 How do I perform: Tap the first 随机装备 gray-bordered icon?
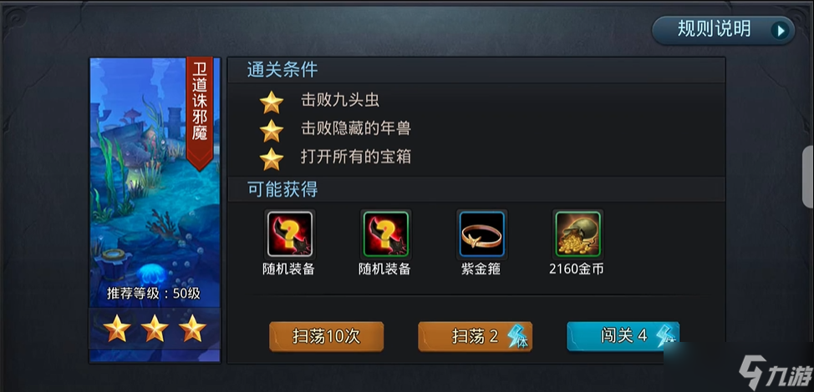[290, 234]
